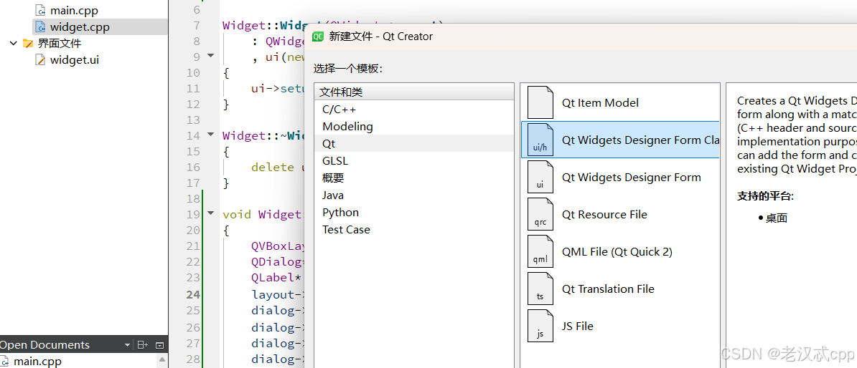Click the close-panel icon in Open Documents header

pyautogui.click(x=159, y=345)
